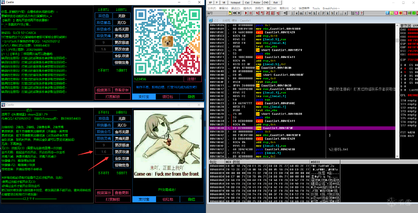Click attack speed field '1.6' in bottom Castle window

pos(103,152)
